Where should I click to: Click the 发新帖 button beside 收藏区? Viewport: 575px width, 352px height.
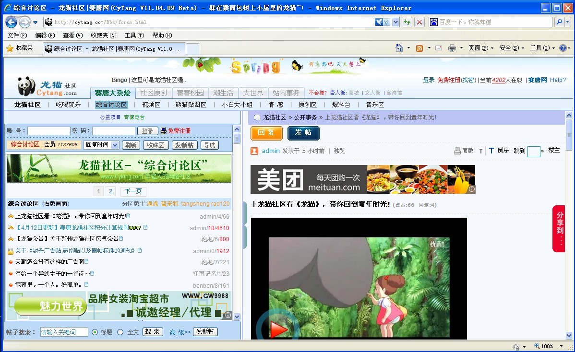(x=184, y=145)
